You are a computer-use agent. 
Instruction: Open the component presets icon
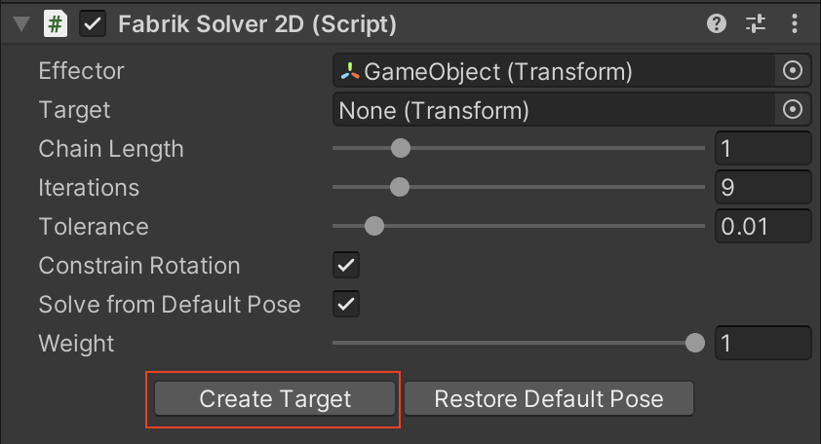click(756, 24)
